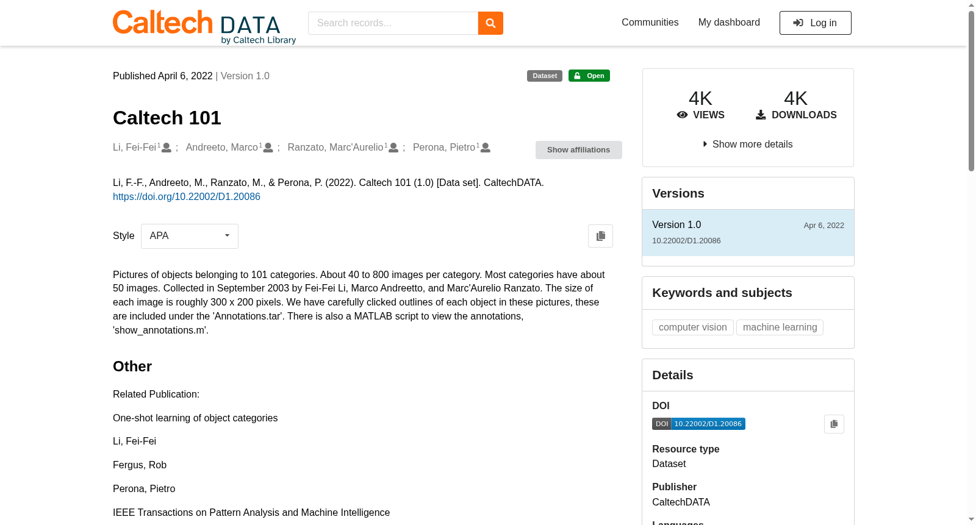Open the citation Style dropdown
The height and width of the screenshot is (525, 976).
(x=190, y=236)
